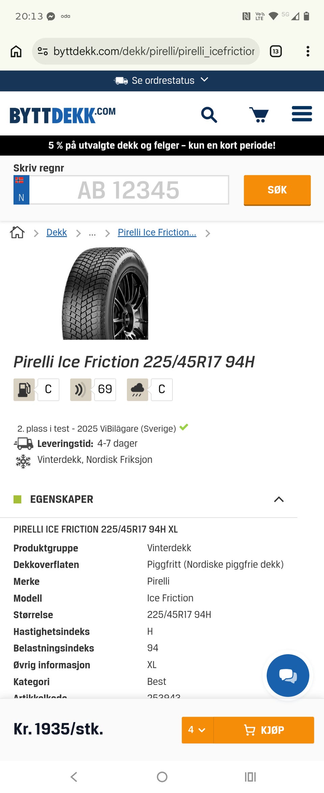Tap the browser home icon

[x=16, y=51]
